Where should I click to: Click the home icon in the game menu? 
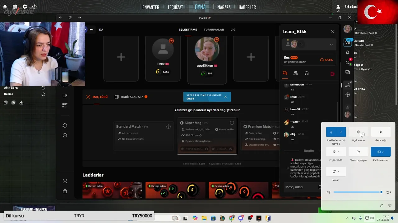(x=5, y=7)
